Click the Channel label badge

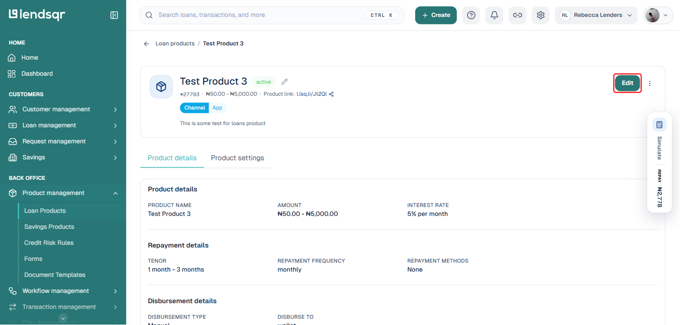click(x=195, y=108)
